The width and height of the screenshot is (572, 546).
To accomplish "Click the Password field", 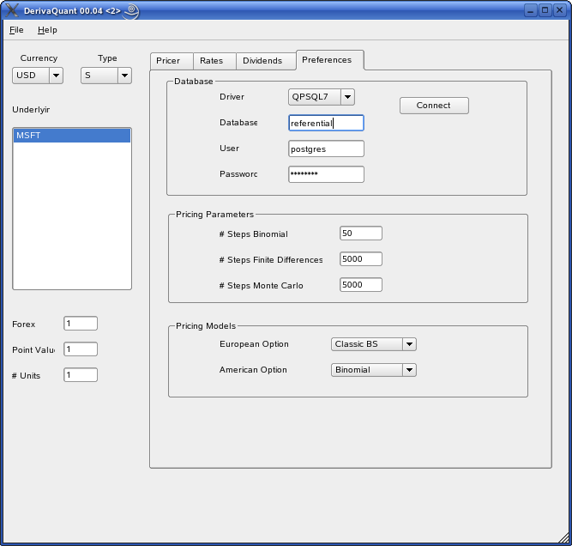I will [x=326, y=174].
